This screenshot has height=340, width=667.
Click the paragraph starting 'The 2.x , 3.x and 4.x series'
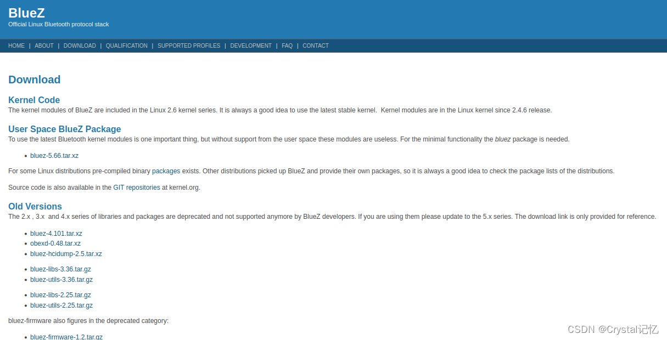pos(332,217)
